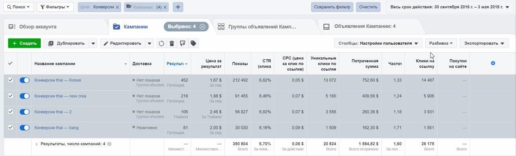Open dropdown arrow next to Дублировать
Viewport: 516px width, 156px height.
tap(93, 43)
